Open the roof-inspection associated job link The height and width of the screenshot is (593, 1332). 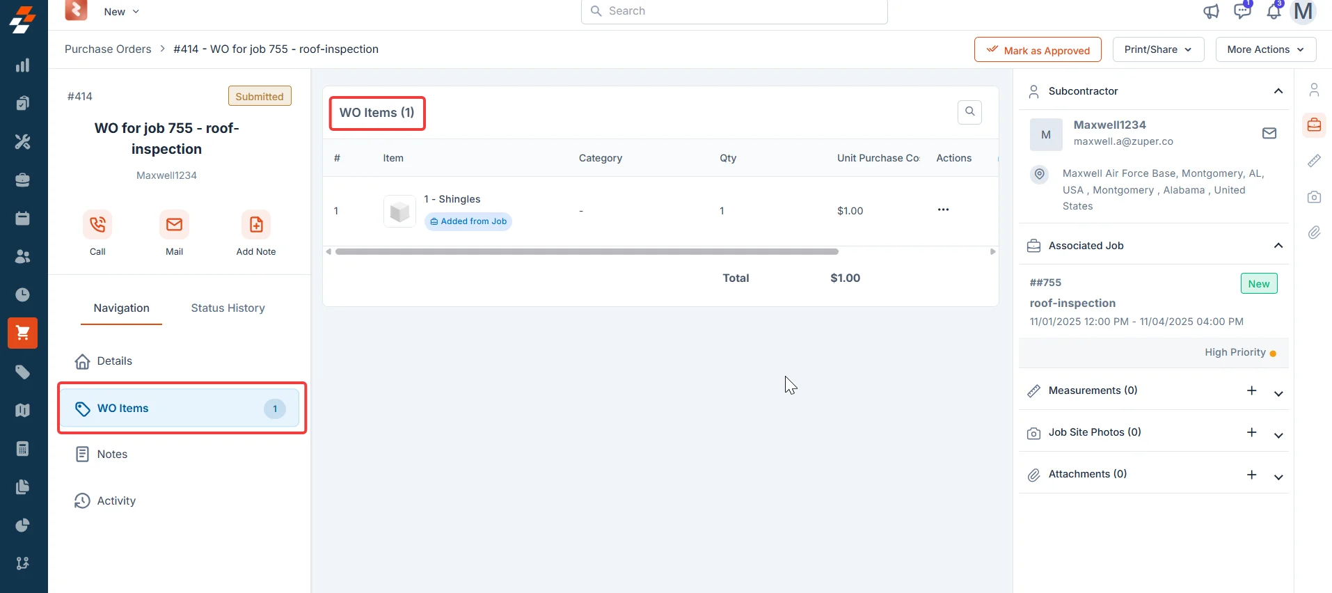pyautogui.click(x=1072, y=303)
